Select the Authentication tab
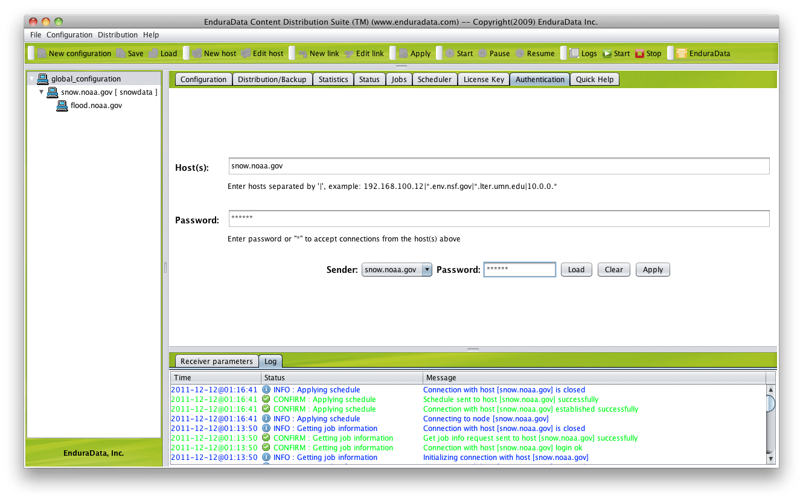The width and height of the screenshot is (803, 501). coord(540,79)
